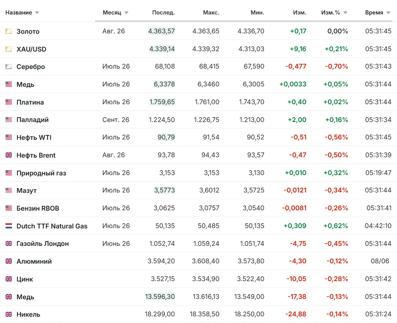Screen dimensions: 397x323
Task: Open the Бензин RBOB commodity link
Action: click(38, 208)
